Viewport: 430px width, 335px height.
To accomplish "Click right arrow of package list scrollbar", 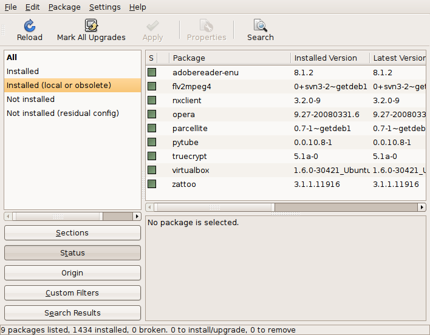I will tap(421, 208).
